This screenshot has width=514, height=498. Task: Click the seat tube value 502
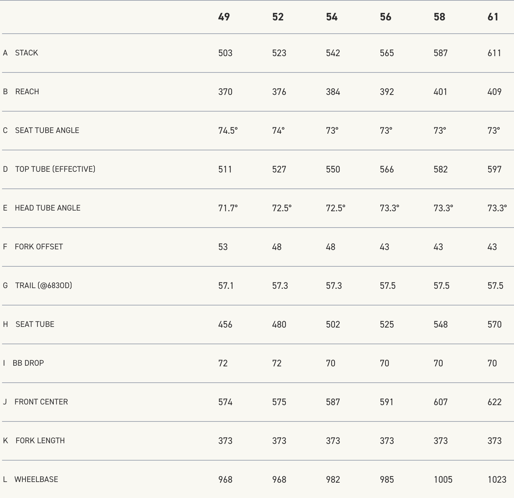(333, 325)
